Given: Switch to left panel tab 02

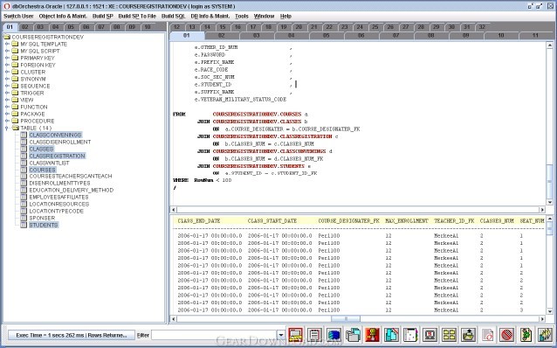Looking at the screenshot, I should click(x=24, y=27).
